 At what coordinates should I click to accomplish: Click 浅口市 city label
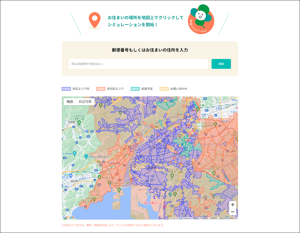click(74, 181)
